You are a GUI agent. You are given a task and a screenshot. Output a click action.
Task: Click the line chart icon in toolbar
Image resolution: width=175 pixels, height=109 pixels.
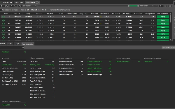(11, 6)
